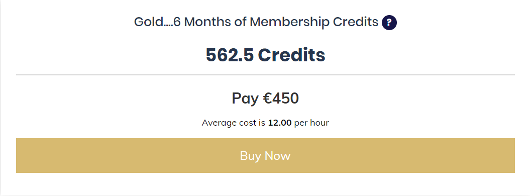The image size is (530, 196).
Task: Select the bold 12.00 value
Action: point(279,123)
